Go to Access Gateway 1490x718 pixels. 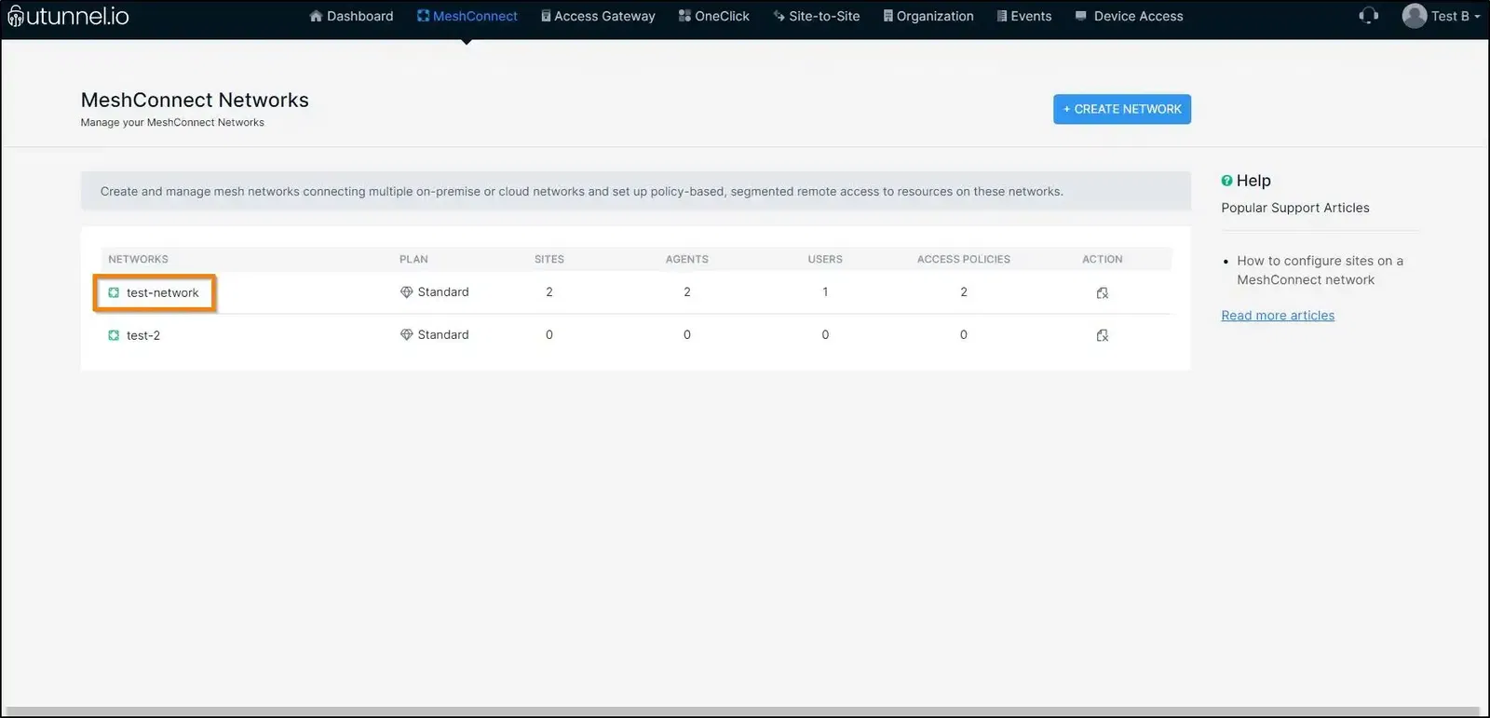point(598,16)
